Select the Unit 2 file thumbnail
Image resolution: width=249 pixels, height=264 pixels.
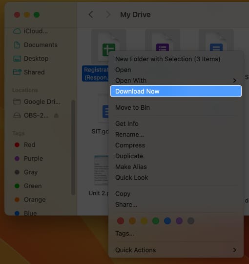pyautogui.click(x=102, y=170)
